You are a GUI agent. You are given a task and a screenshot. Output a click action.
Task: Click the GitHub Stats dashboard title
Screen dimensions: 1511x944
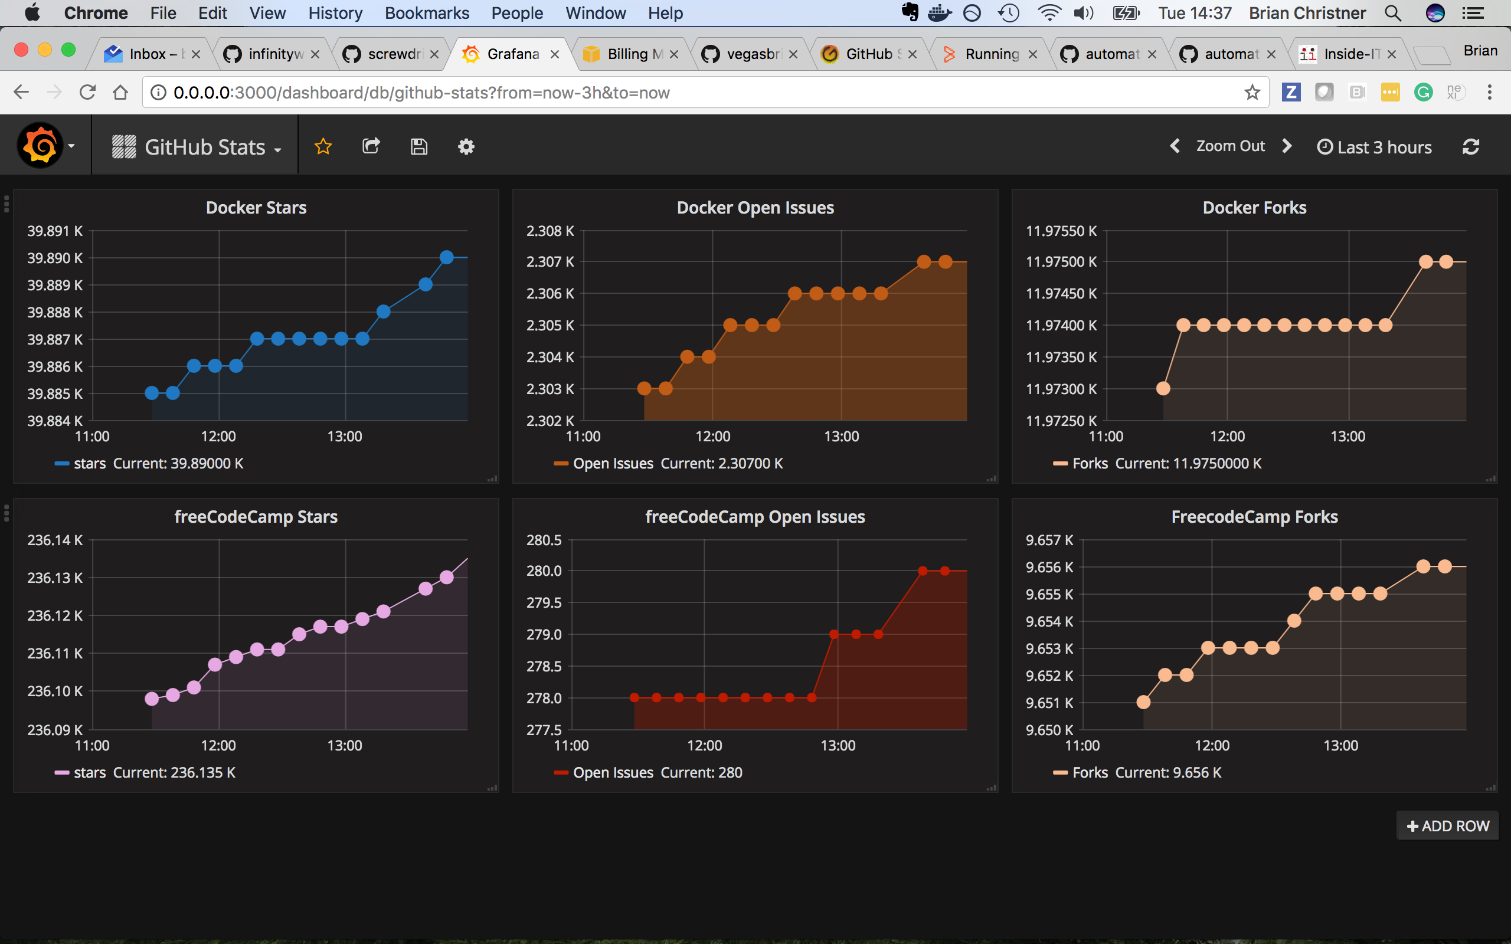click(x=207, y=146)
